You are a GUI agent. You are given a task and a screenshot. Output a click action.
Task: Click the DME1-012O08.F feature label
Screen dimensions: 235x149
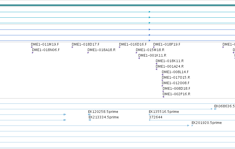[176, 83]
